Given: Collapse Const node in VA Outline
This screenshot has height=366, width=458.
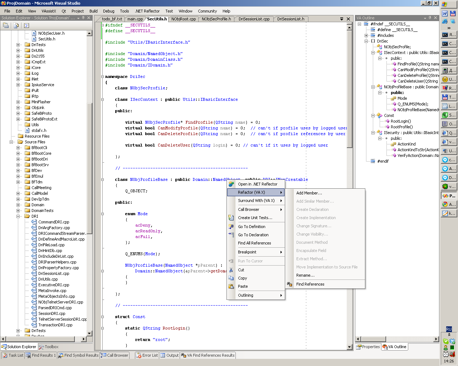Looking at the screenshot, I should click(x=373, y=115).
